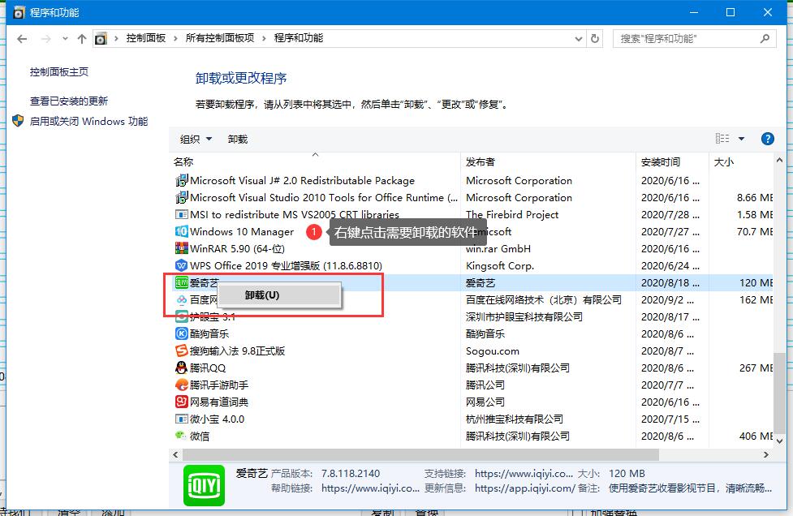
Task: Click the WPS Office 2019 icon
Action: click(182, 265)
